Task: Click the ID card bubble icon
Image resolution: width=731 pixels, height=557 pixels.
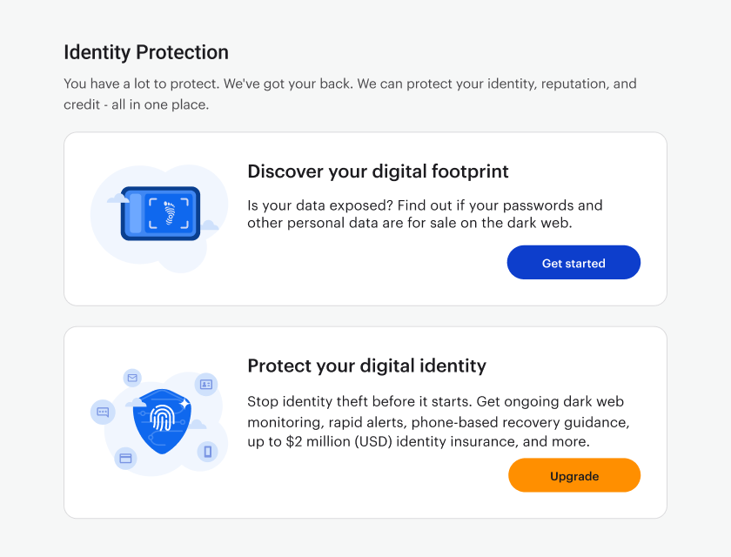Action: 206,384
